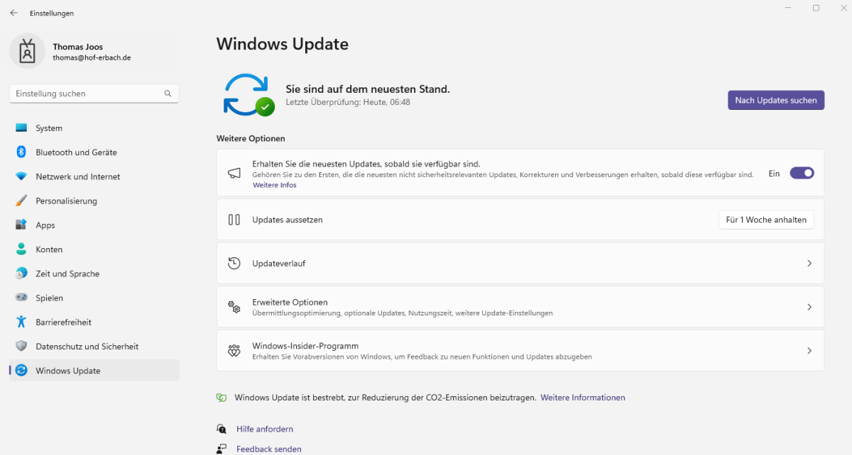Screen dimensions: 852x455
Task: Click the history clock icon for Updateverlauf
Action: (x=234, y=264)
